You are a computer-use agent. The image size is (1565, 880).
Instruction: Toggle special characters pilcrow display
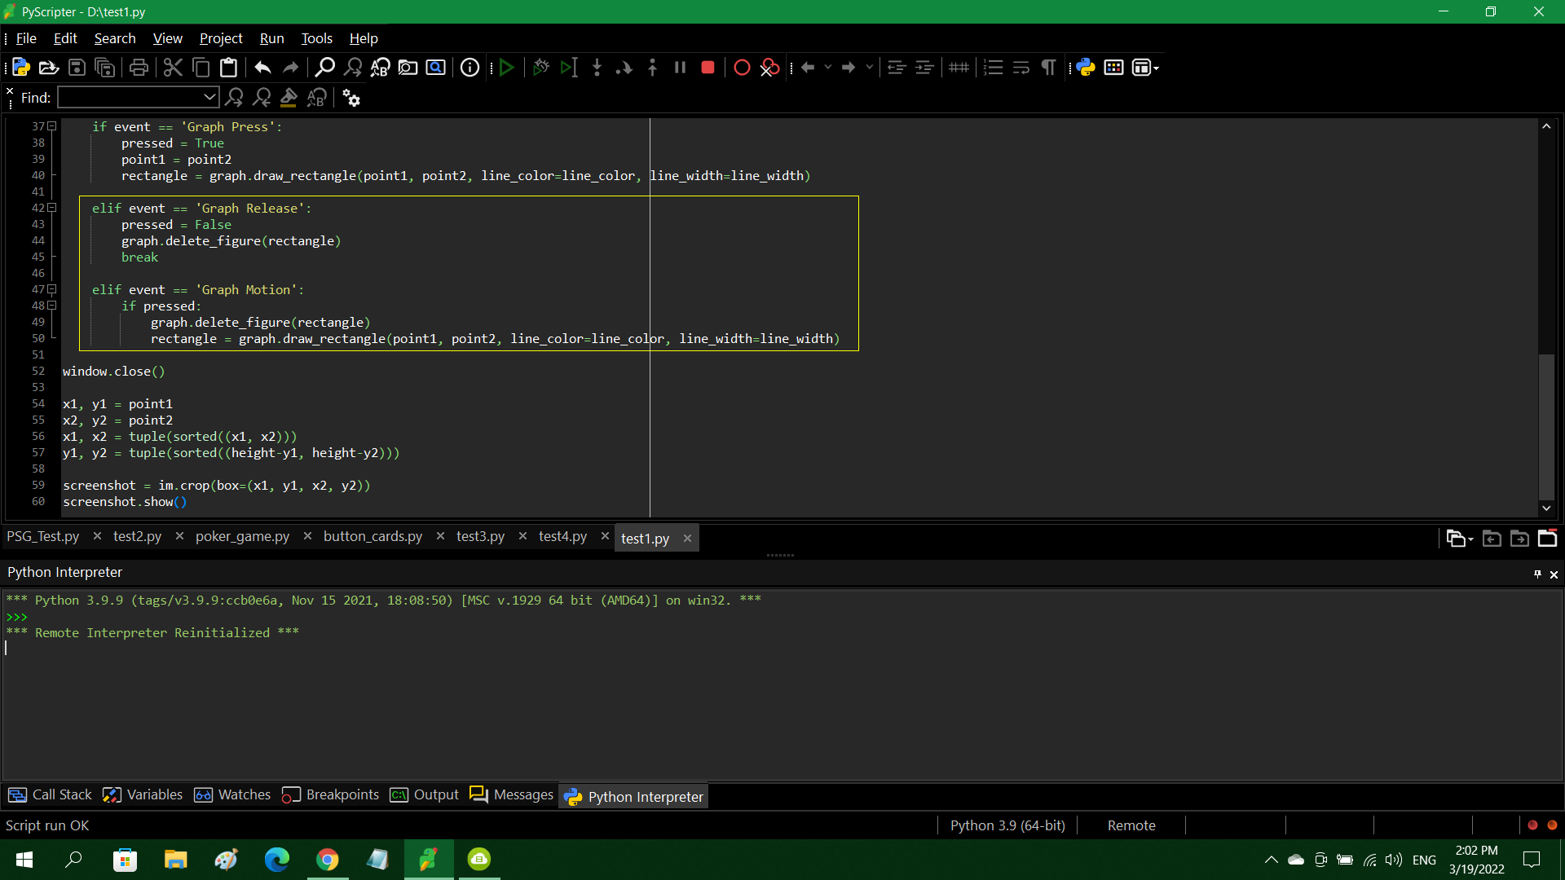(x=1048, y=68)
